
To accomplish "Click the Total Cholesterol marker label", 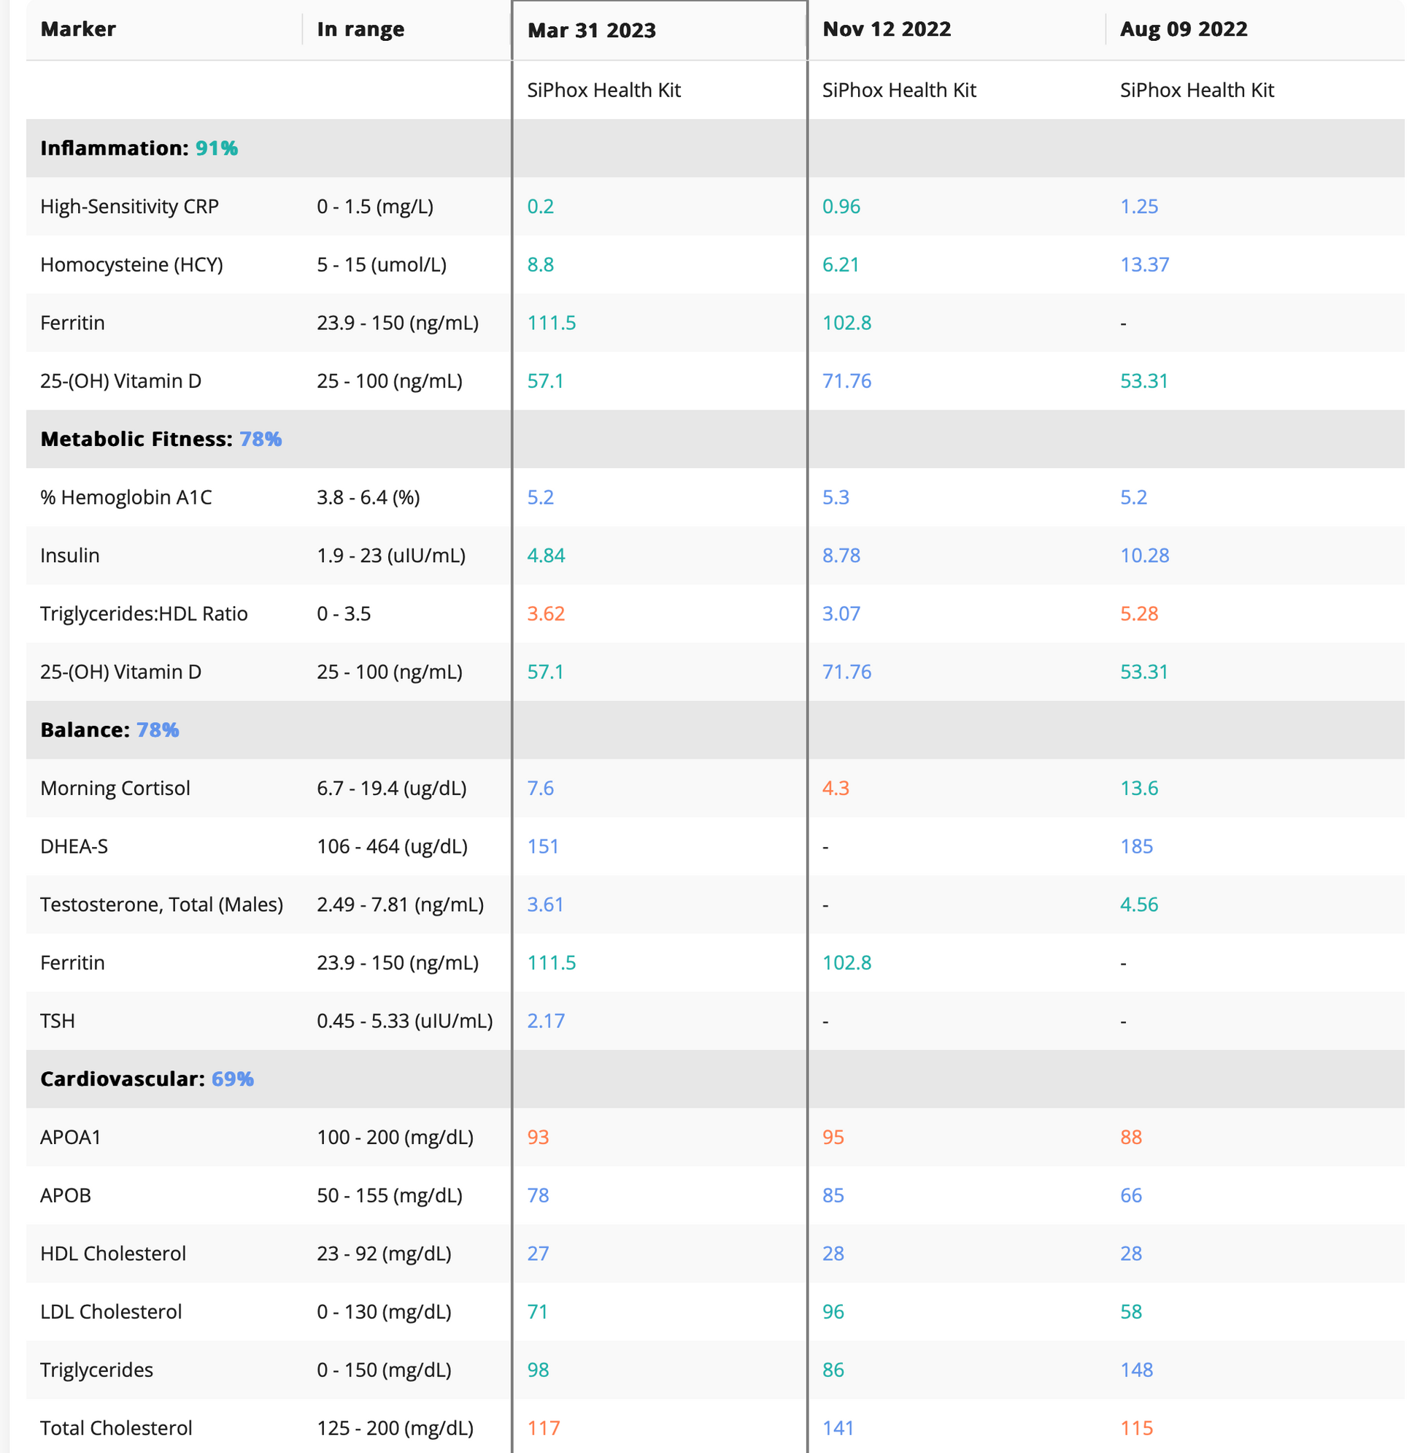I will [x=115, y=1428].
